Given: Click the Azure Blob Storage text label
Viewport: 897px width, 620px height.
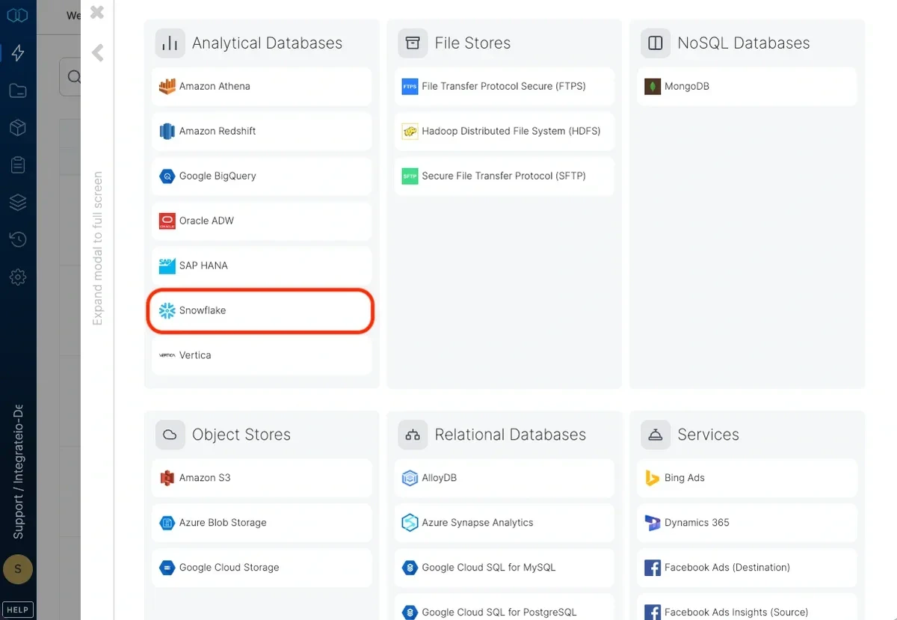Looking at the screenshot, I should 223,523.
